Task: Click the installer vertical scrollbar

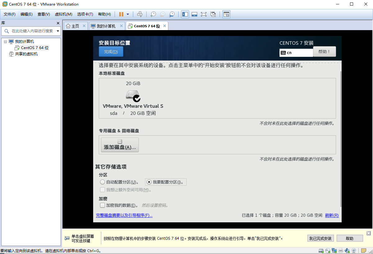Action: (341, 139)
